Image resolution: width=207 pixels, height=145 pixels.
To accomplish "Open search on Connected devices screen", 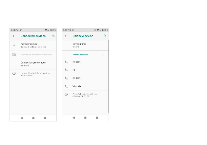I will (x=53, y=36).
